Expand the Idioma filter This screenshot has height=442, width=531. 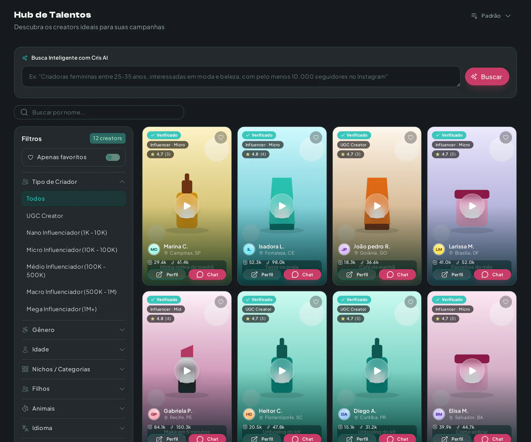(74, 428)
